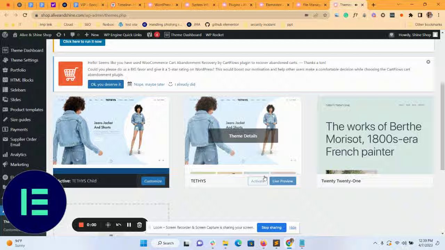Image resolution: width=445 pixels, height=250 pixels.
Task: Bookmark this page with the star icon
Action: 325,15
